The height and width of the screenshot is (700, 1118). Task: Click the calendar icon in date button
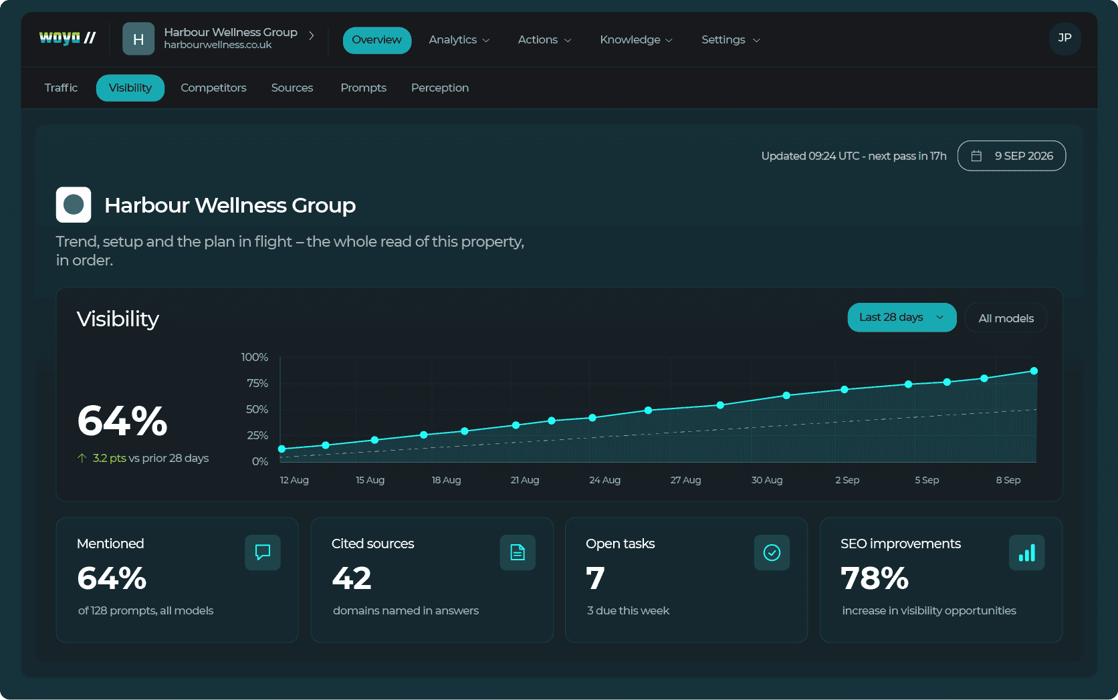click(x=976, y=156)
